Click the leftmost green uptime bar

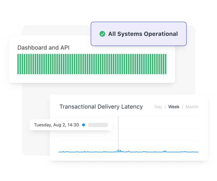tap(18, 64)
